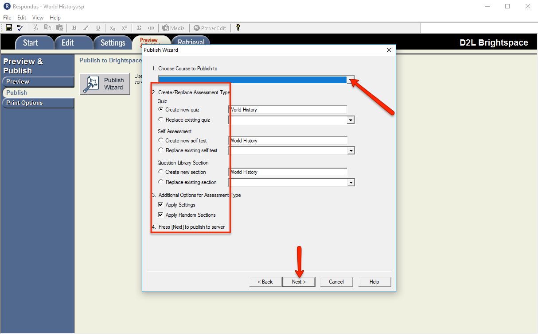Click the Create new quiz name field
The width and height of the screenshot is (538, 334).
288,110
